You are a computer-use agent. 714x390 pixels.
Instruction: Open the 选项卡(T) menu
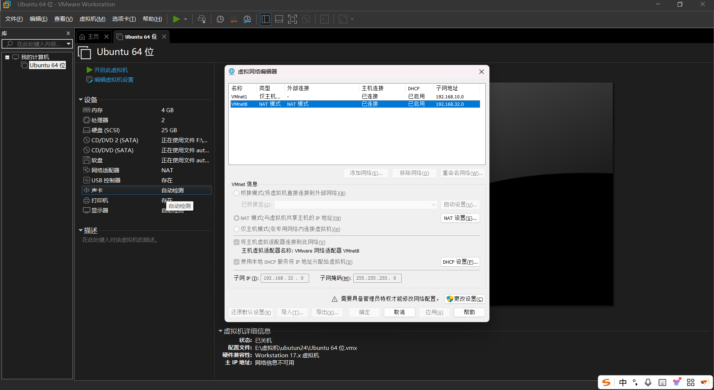(124, 19)
